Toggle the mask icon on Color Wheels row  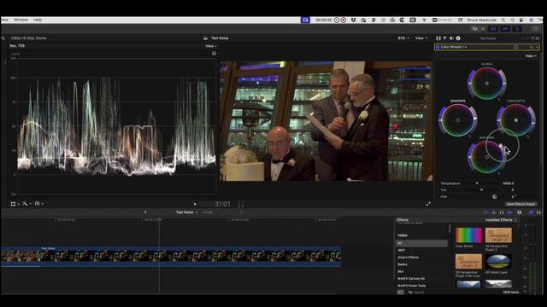point(516,47)
